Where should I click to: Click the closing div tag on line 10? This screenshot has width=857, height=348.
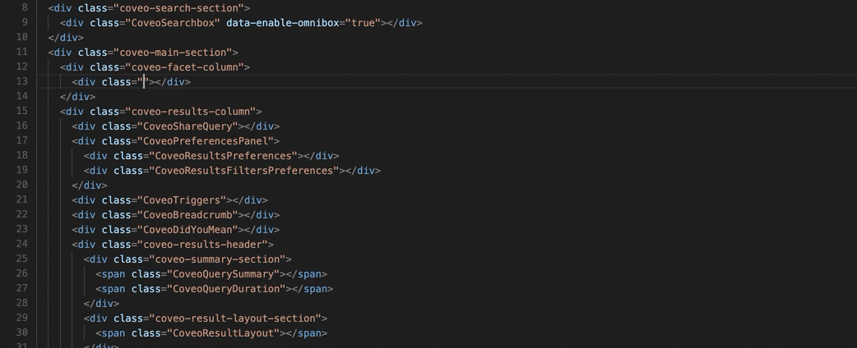66,38
